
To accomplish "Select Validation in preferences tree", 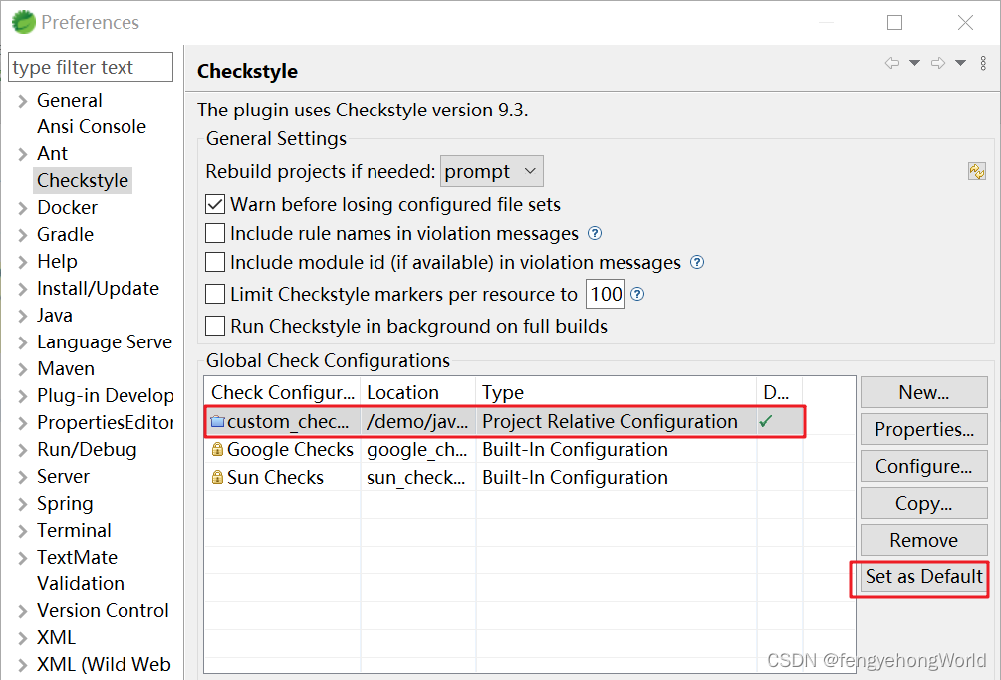I will [x=81, y=583].
